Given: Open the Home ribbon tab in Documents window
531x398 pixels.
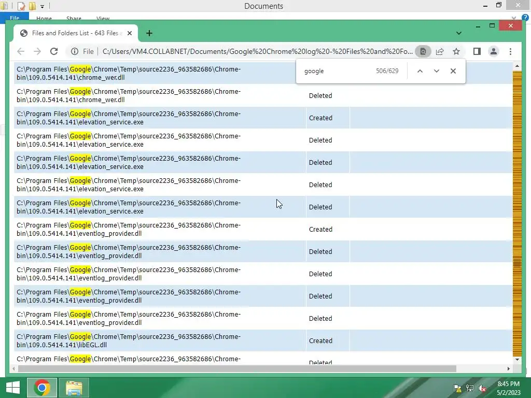Looking at the screenshot, I should (x=44, y=19).
